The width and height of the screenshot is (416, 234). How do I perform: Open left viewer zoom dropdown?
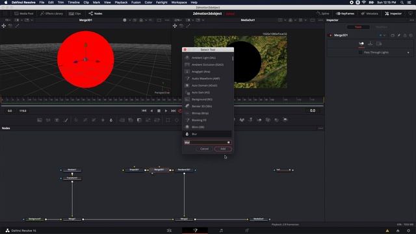8,20
